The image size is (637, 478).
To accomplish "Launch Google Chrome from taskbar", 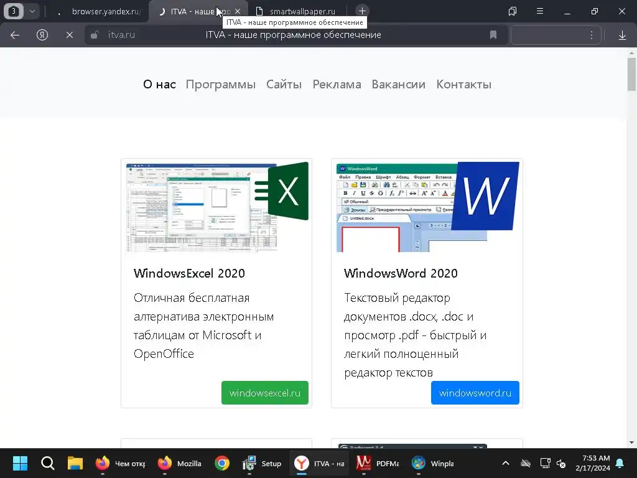I will pos(222,463).
